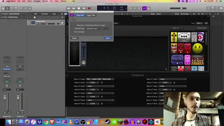The height and width of the screenshot is (126, 224).
Task: Switch to Easy View tab
Action: pyautogui.click(x=80, y=15)
